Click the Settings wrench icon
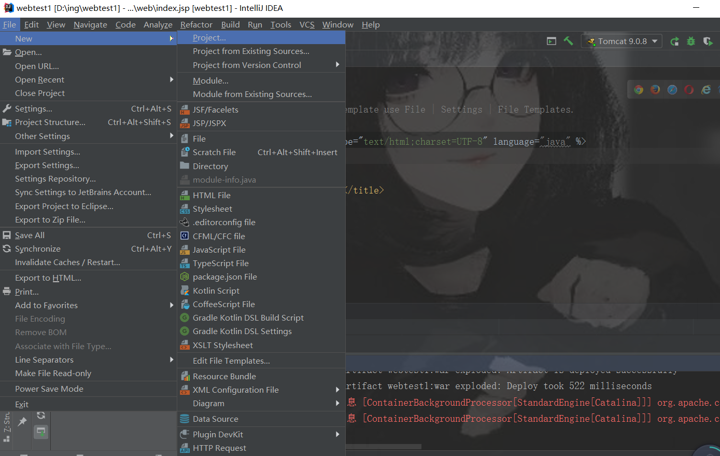 [x=7, y=109]
